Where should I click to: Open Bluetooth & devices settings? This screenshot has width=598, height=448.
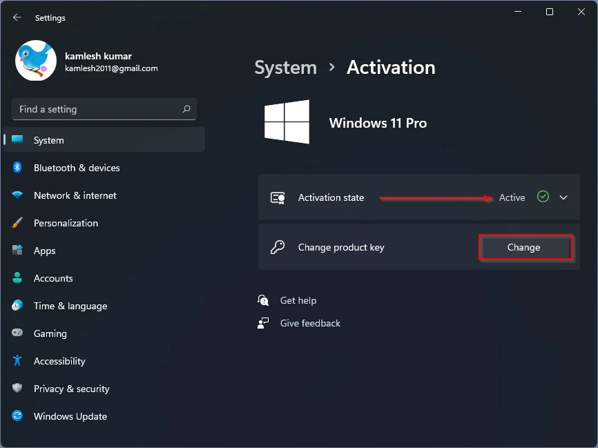point(104,168)
